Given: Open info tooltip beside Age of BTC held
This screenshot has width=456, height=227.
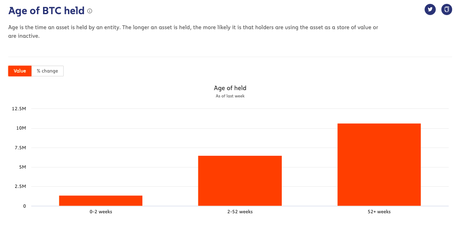Looking at the screenshot, I should pyautogui.click(x=90, y=11).
